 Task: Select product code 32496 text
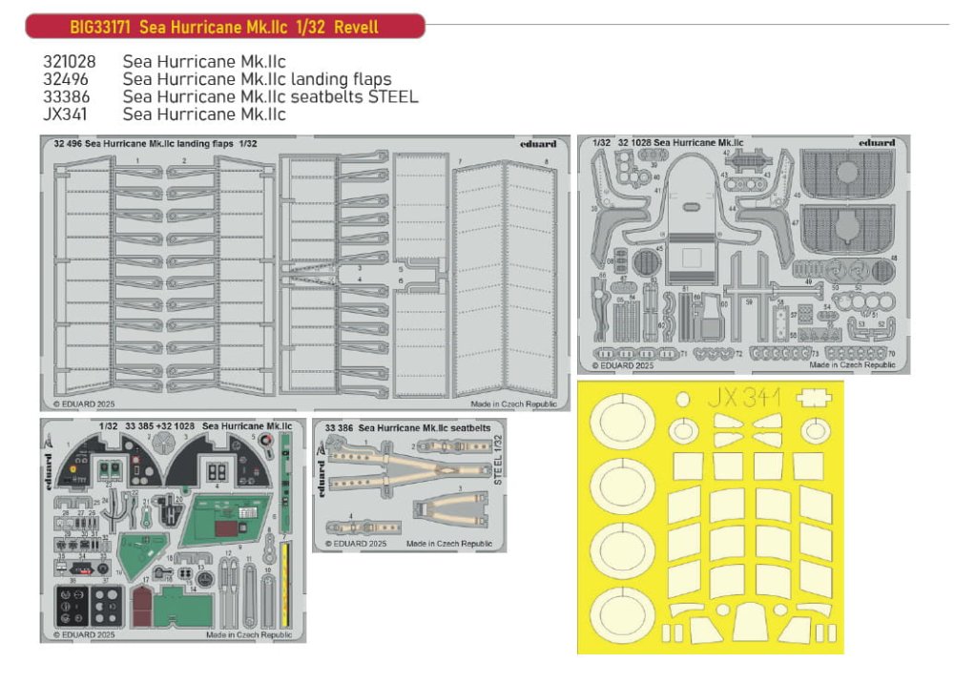65,79
